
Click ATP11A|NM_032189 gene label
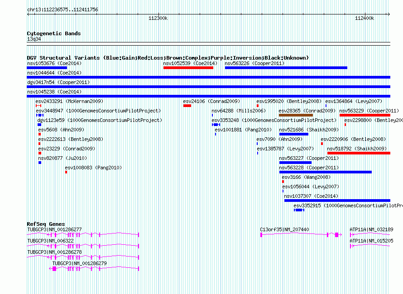click(x=371, y=229)
